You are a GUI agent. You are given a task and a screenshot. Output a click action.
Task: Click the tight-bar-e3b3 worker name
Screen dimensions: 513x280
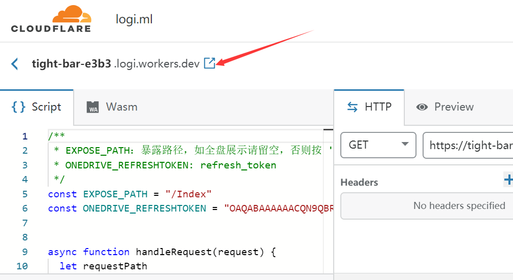tap(71, 64)
